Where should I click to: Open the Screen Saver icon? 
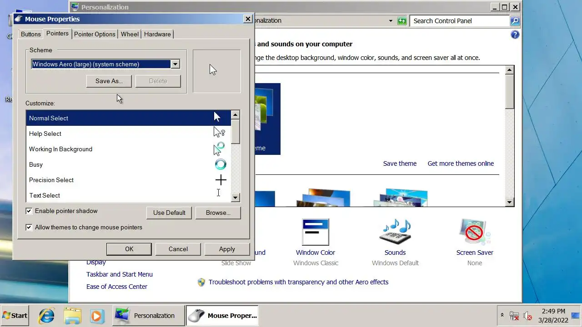[475, 232]
